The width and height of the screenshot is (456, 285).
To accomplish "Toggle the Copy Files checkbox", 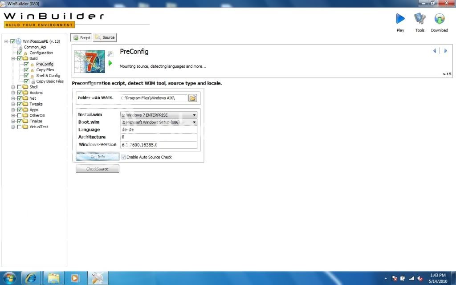I will [26, 70].
